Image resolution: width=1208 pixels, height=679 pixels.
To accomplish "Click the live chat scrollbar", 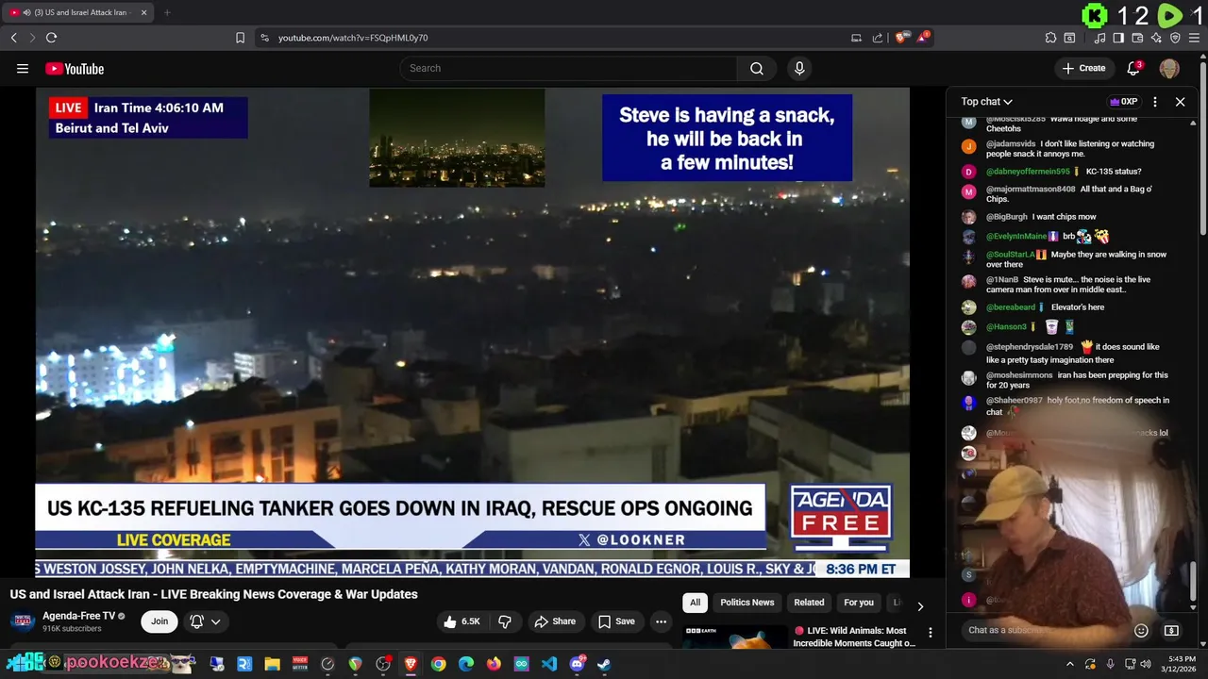I will pos(1194,579).
